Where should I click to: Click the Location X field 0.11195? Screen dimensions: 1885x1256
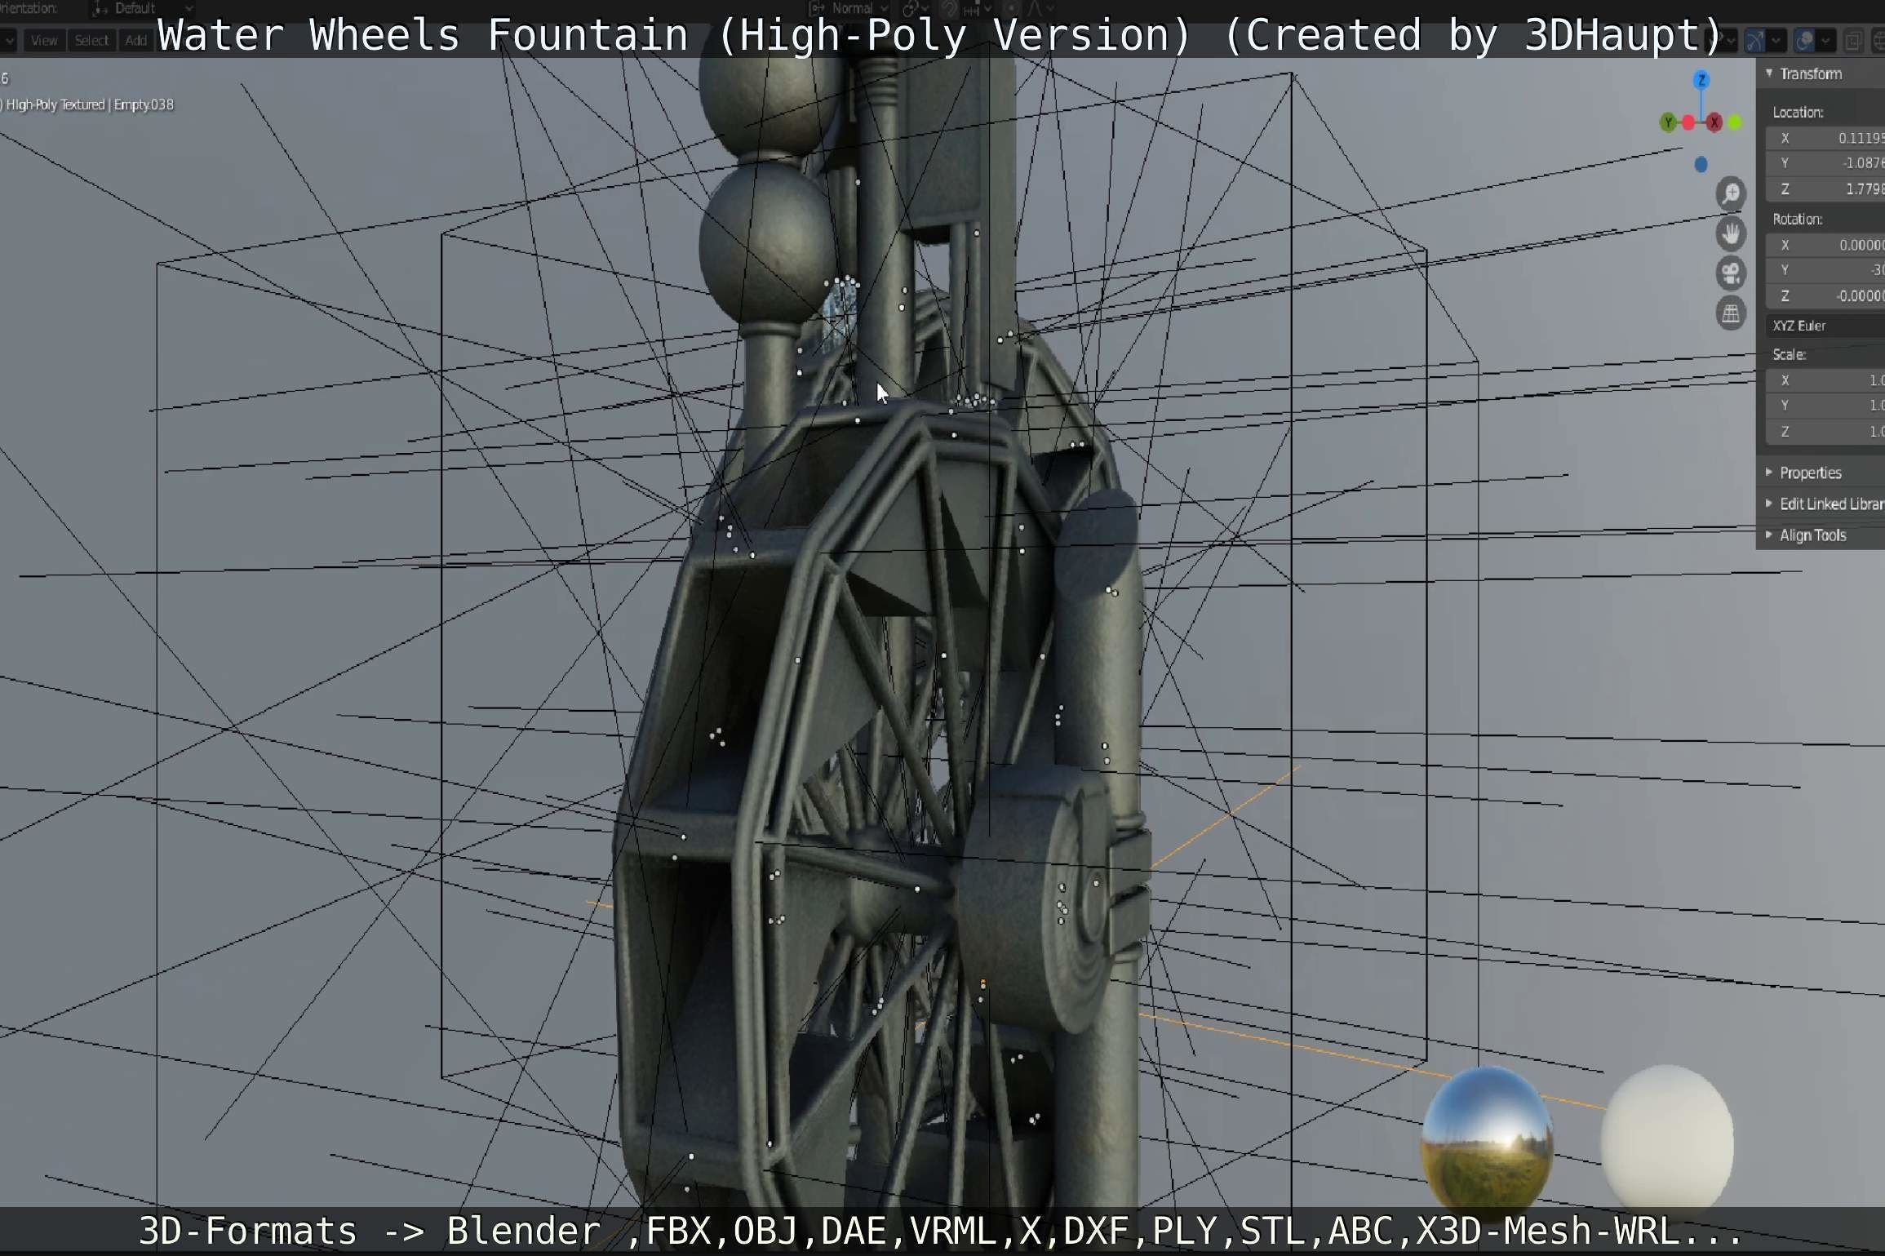tap(1825, 138)
